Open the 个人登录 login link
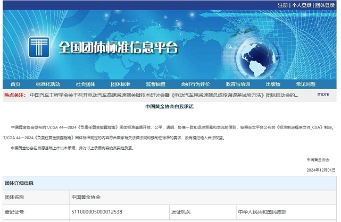The height and width of the screenshot is (222, 341). (302, 5)
